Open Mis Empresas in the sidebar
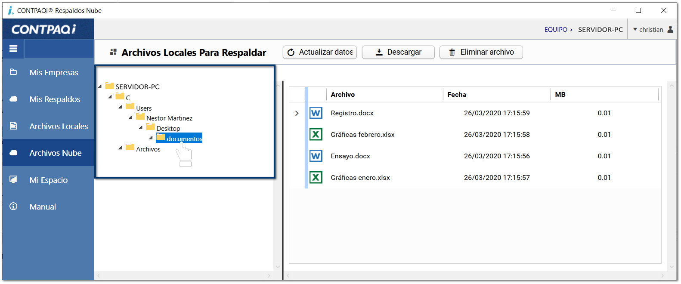The image size is (681, 284). [x=54, y=72]
